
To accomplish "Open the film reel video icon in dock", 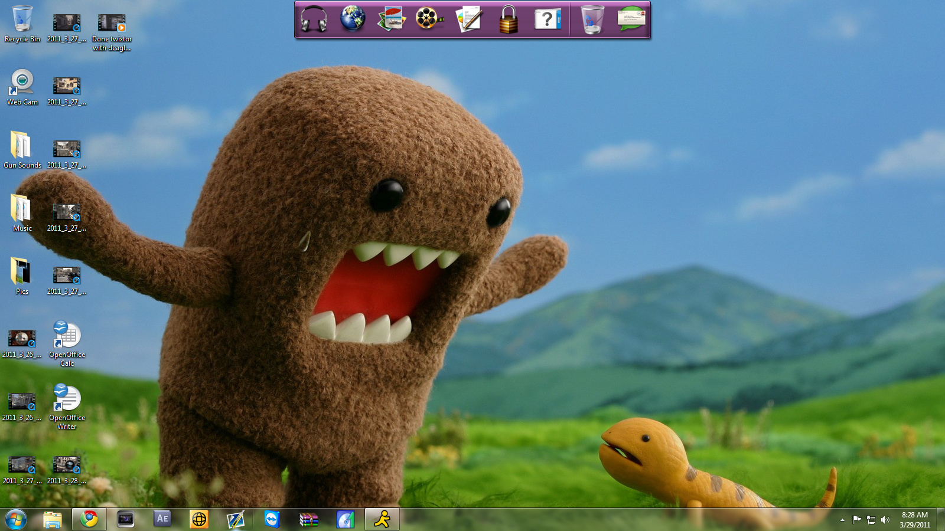I will point(429,19).
